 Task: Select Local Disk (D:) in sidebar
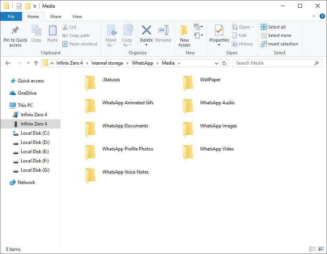click(35, 142)
